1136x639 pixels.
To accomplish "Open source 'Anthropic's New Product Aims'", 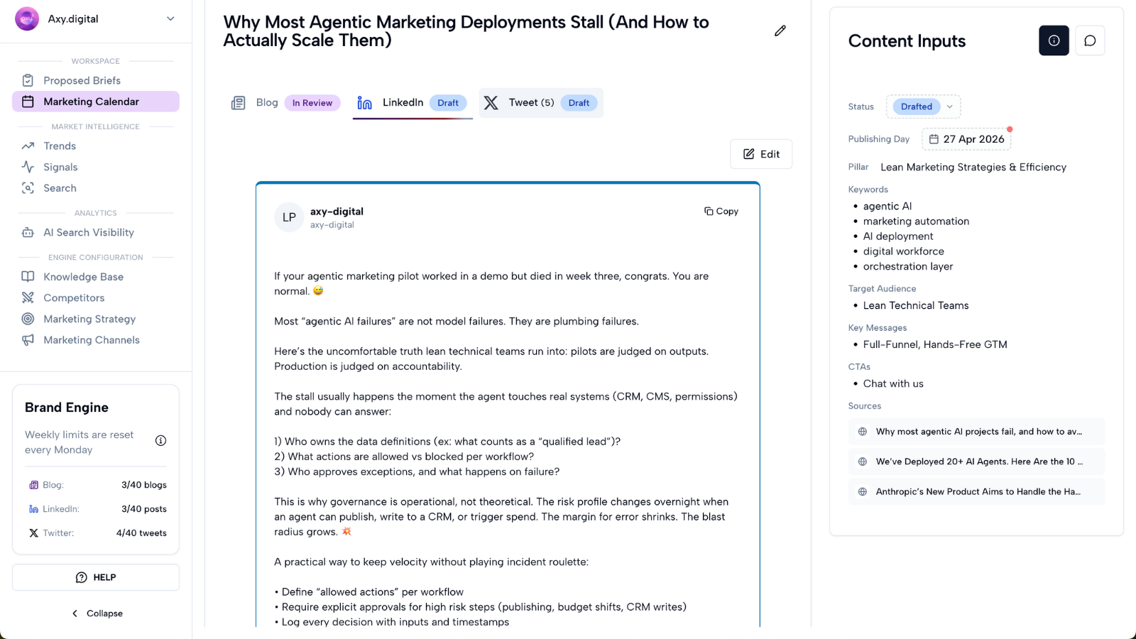I will 976,491.
